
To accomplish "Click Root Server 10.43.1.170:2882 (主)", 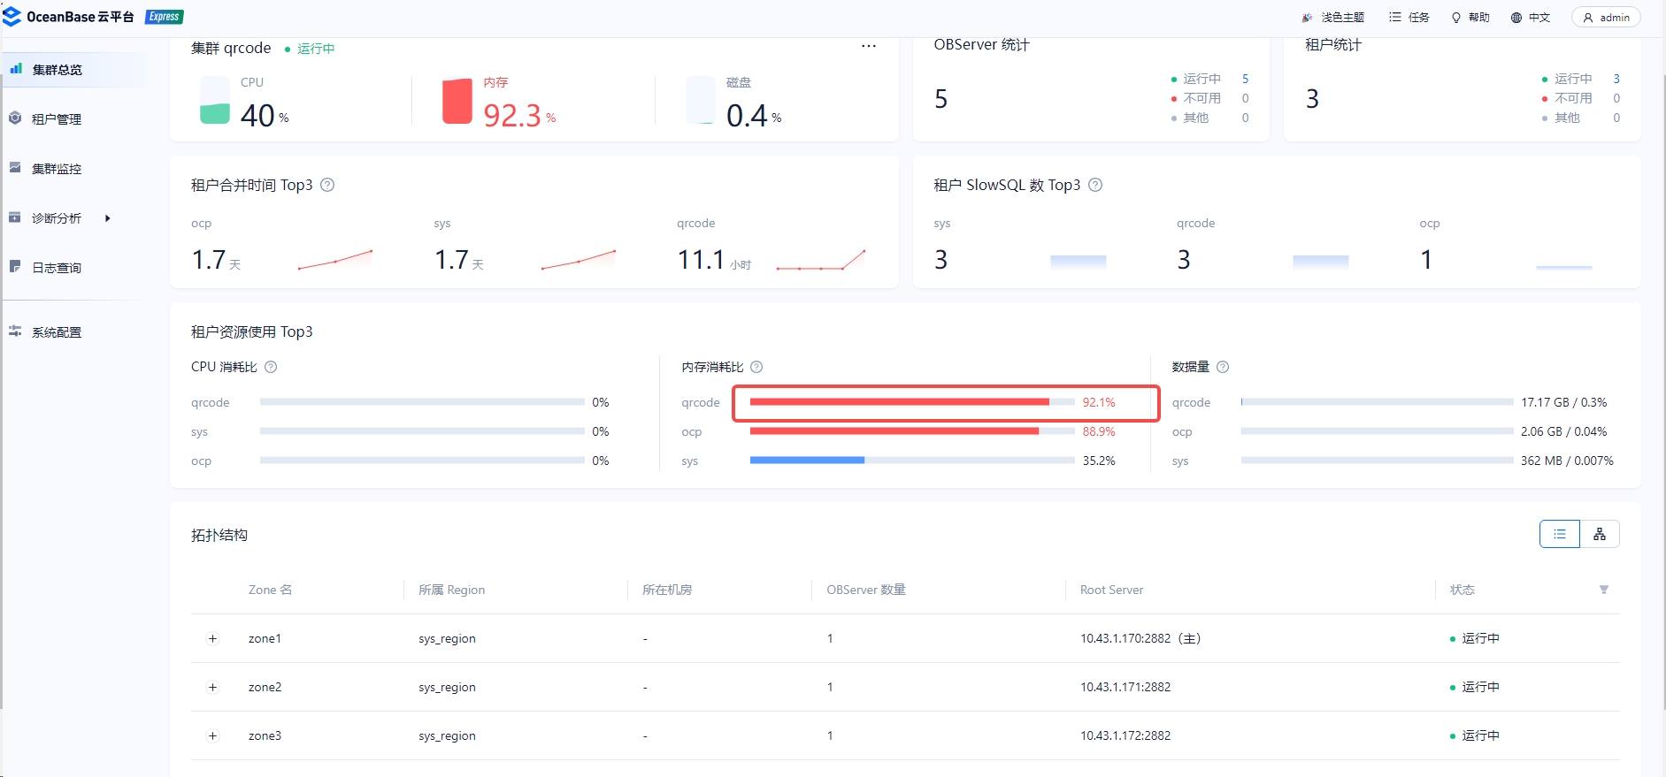I will [x=1140, y=638].
